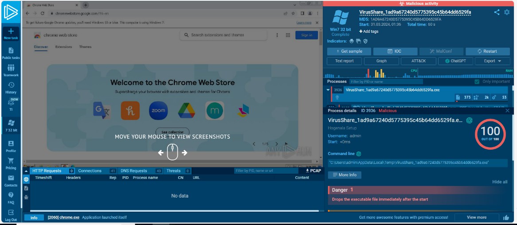Collapse process 3936 tree arrow
Viewport: 517px width, 225px height.
[x=329, y=90]
